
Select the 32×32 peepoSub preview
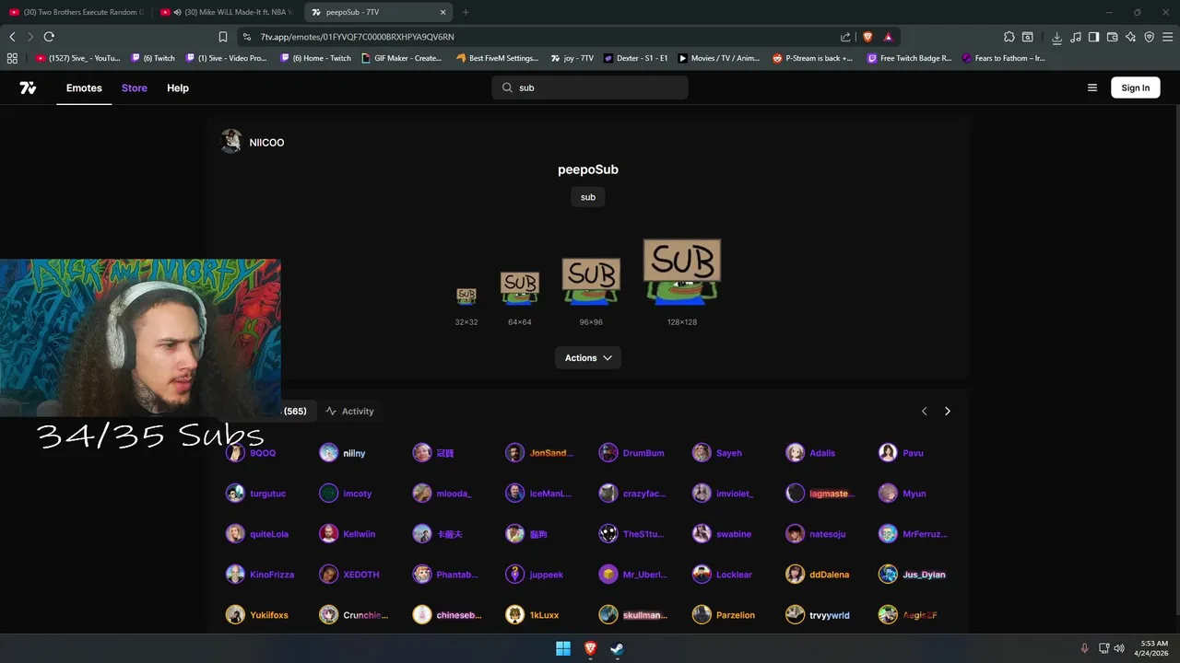tap(466, 296)
